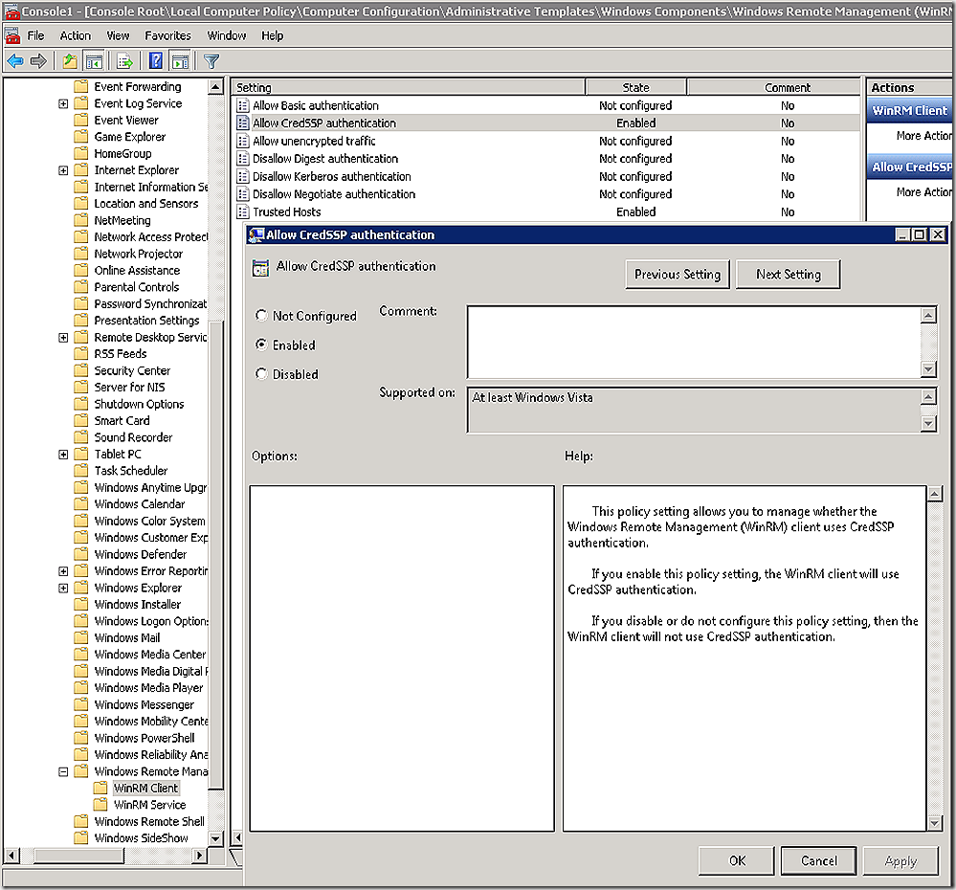Click the console icon beside File menu
The image size is (956, 890).
pos(12,36)
